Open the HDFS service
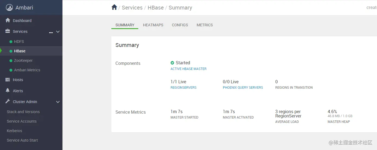Screen dimensions: 377x150 (19, 42)
